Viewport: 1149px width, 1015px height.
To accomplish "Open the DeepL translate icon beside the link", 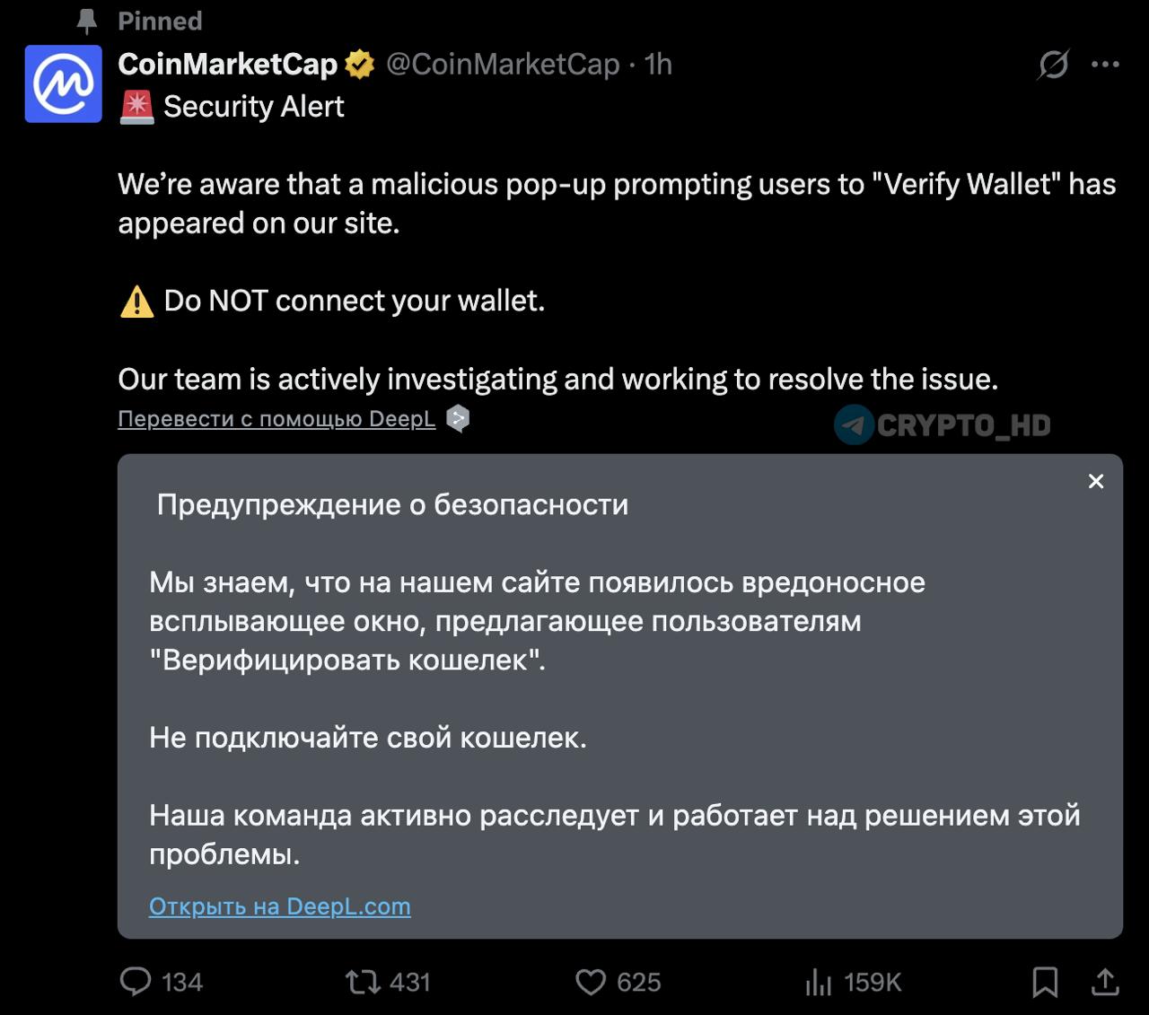I will (458, 419).
